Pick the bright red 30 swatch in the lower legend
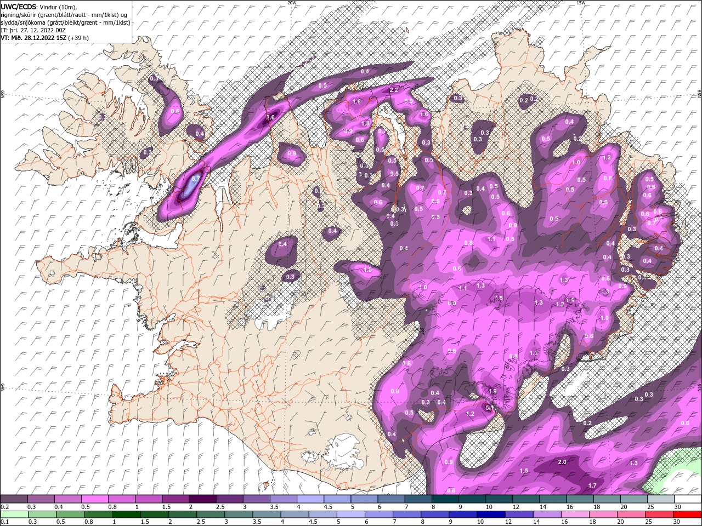 [688, 514]
